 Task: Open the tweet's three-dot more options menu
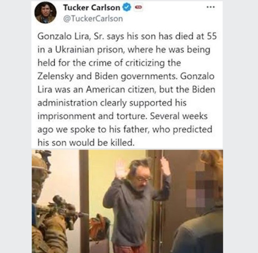(x=211, y=7)
